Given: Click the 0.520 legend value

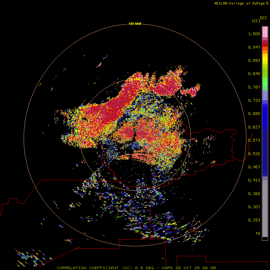Looking at the screenshot, I should tap(254, 154).
